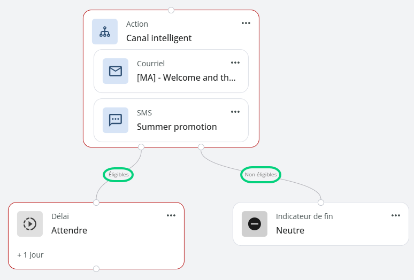Open the SMS tile options menu
Image resolution: width=414 pixels, height=280 pixels.
pyautogui.click(x=235, y=112)
